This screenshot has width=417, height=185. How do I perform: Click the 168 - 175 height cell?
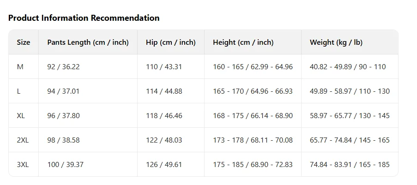[253, 116]
